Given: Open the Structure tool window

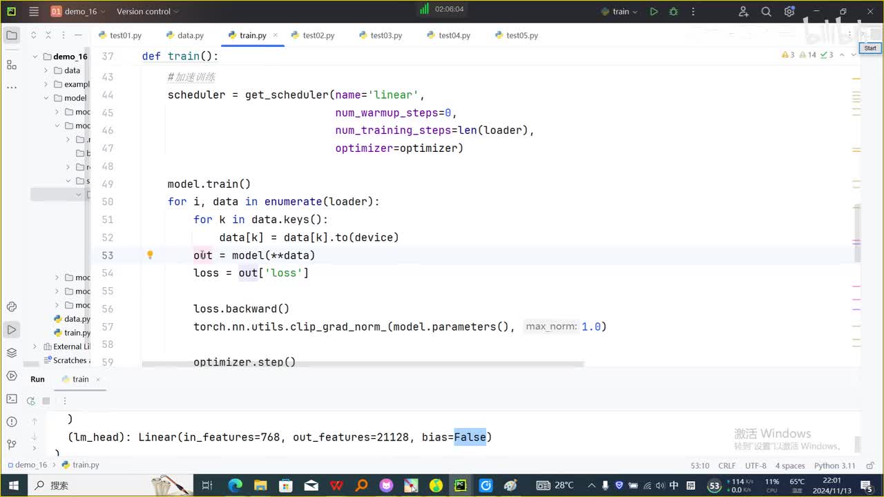Looking at the screenshot, I should (x=12, y=65).
